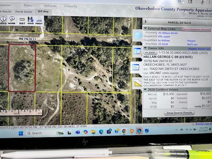Activate the HOVER info tool
This screenshot has width=212, height=159.
click(x=12, y=21)
